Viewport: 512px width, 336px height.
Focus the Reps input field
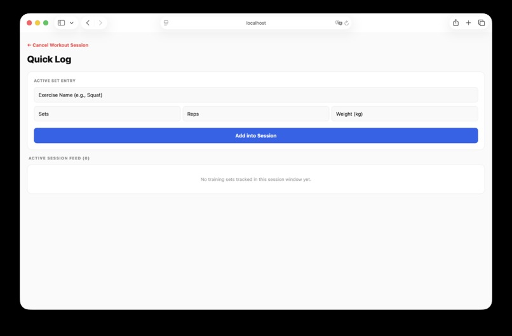(x=255, y=114)
